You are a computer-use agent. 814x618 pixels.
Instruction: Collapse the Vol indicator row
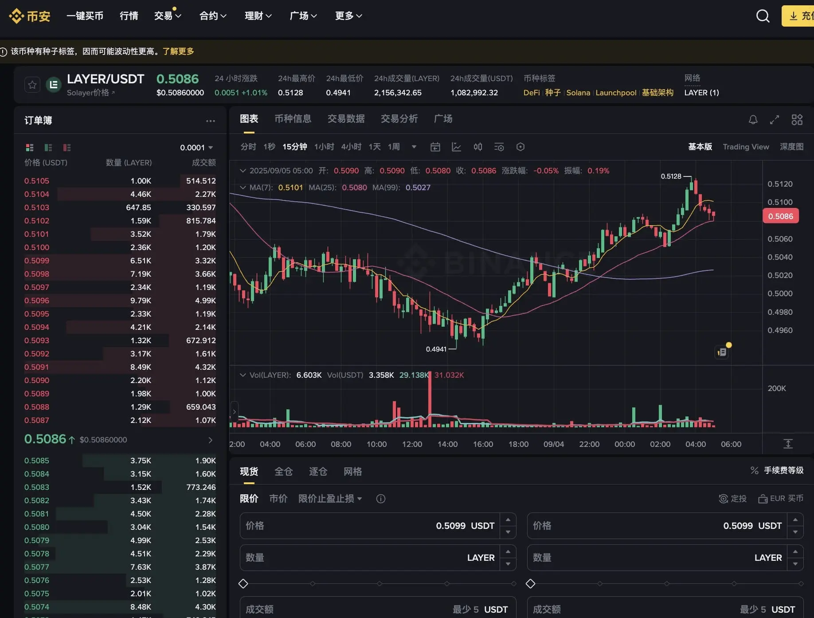tap(243, 375)
